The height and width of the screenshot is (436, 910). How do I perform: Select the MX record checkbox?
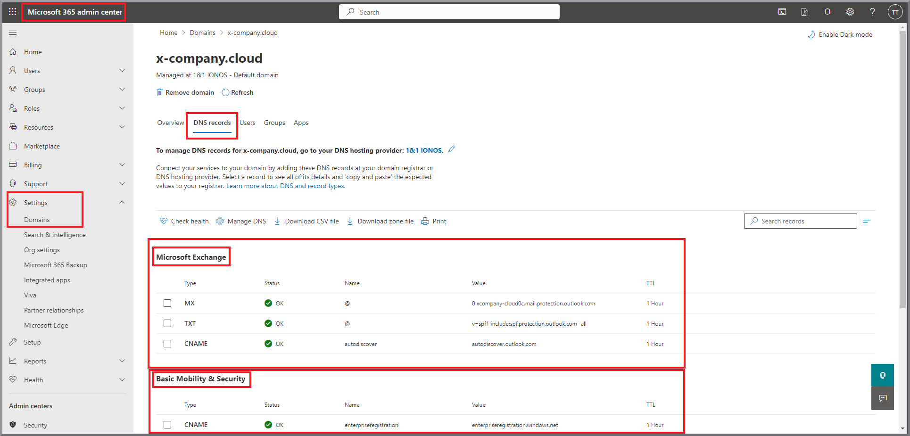pos(167,303)
